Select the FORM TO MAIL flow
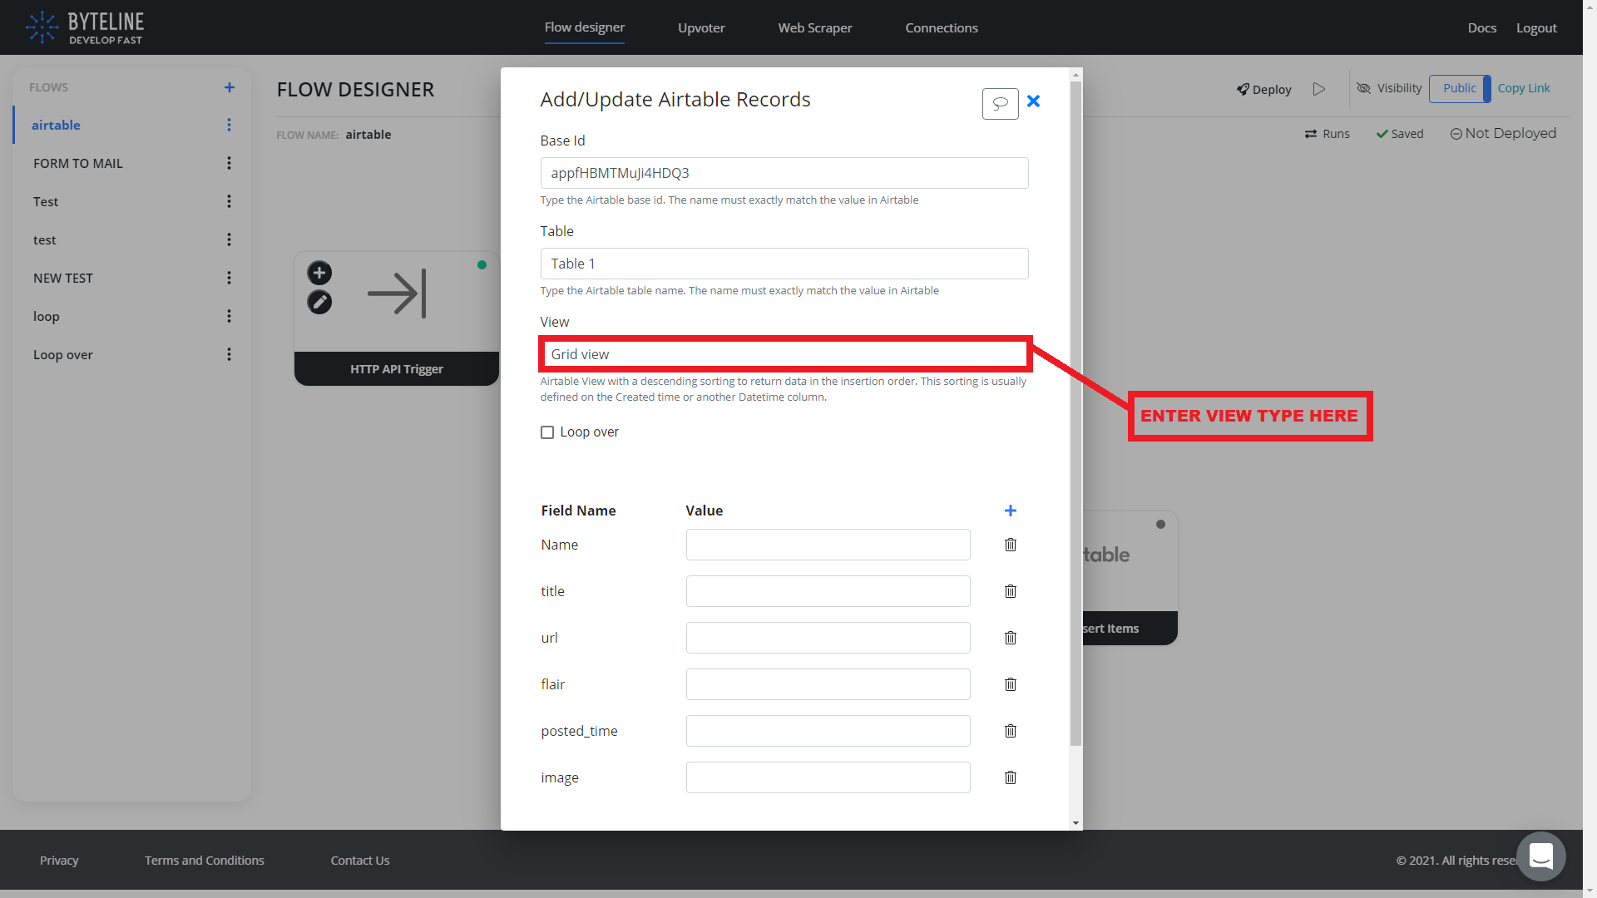This screenshot has height=898, width=1597. (x=78, y=163)
